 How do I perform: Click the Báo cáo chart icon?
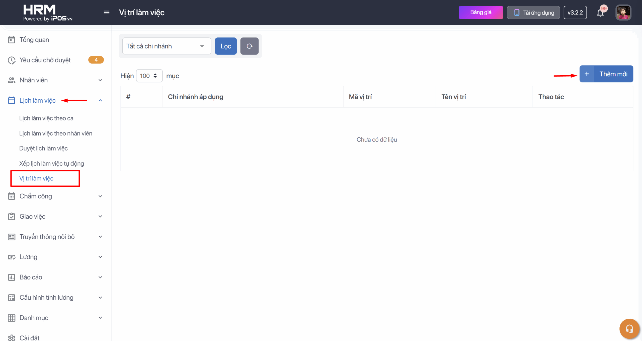point(12,277)
